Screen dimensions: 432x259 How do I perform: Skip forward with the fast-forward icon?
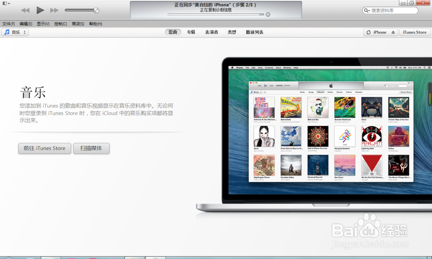coord(54,10)
